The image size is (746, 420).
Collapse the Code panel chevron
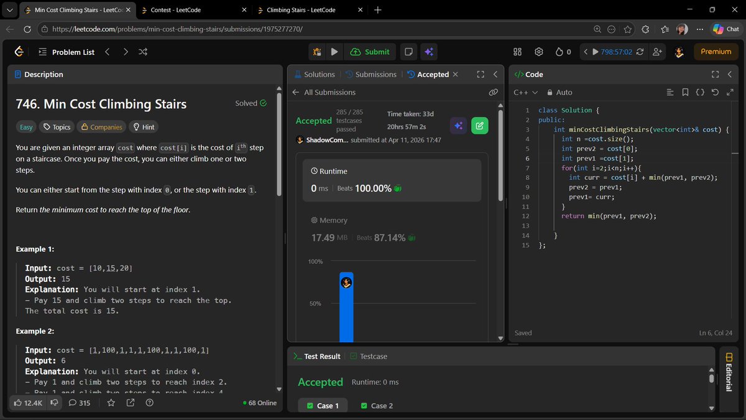(x=729, y=74)
